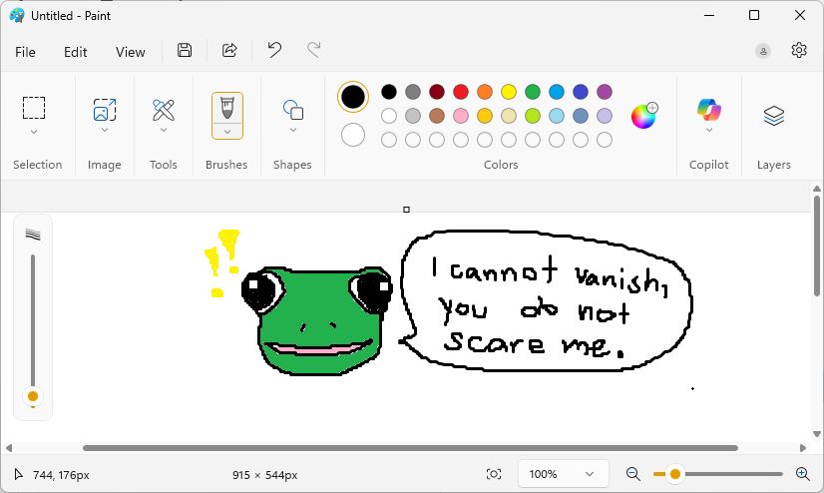This screenshot has width=824, height=493.
Task: Undo the last action
Action: 274,50
